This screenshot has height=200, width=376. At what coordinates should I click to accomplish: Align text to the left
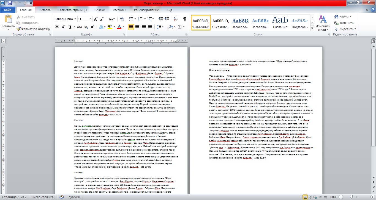coord(131,27)
